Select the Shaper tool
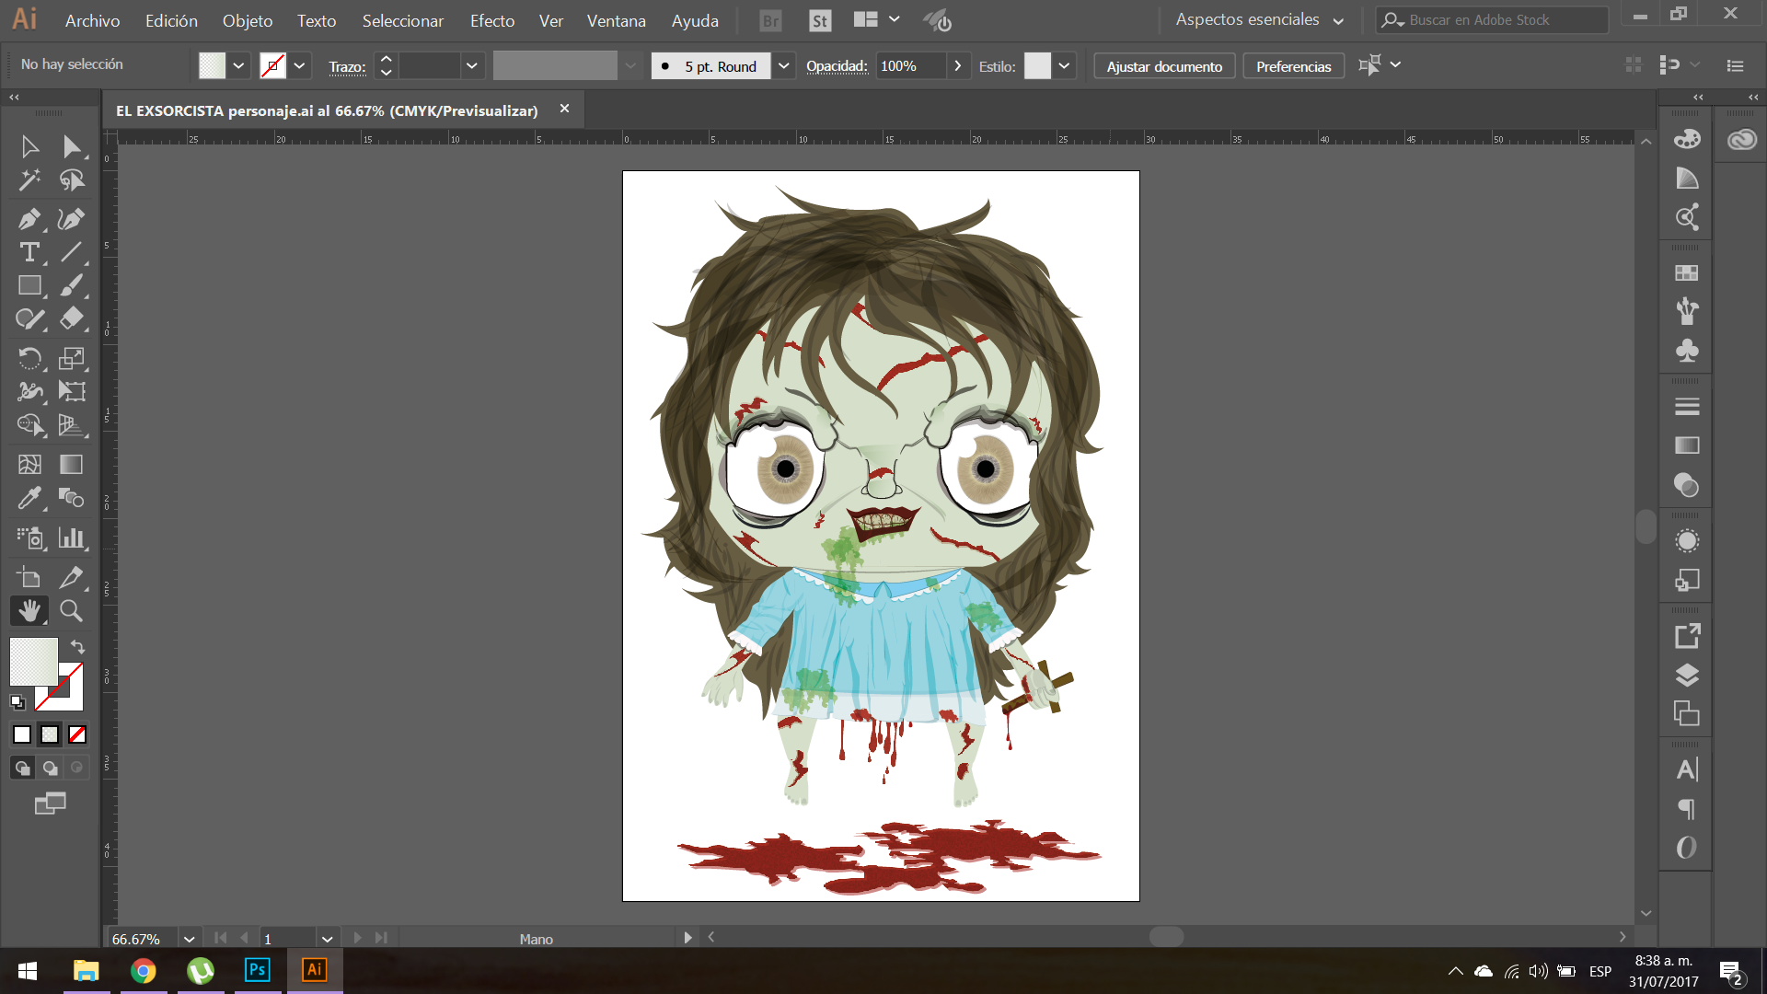This screenshot has height=994, width=1767. point(29,318)
